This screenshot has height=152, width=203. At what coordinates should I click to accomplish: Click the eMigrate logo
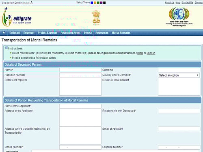pos(17,17)
